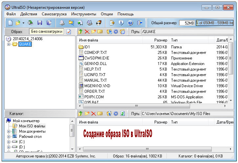Expand the Мои документы tree node
The width and height of the screenshot is (238, 163).
pyautogui.click(x=9, y=131)
